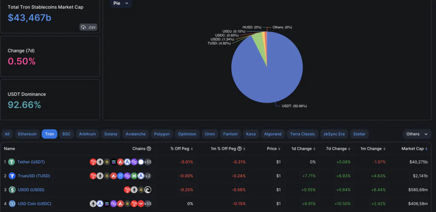This screenshot has height=212, width=436.
Task: Select the Avalanche tab
Action: 136,134
